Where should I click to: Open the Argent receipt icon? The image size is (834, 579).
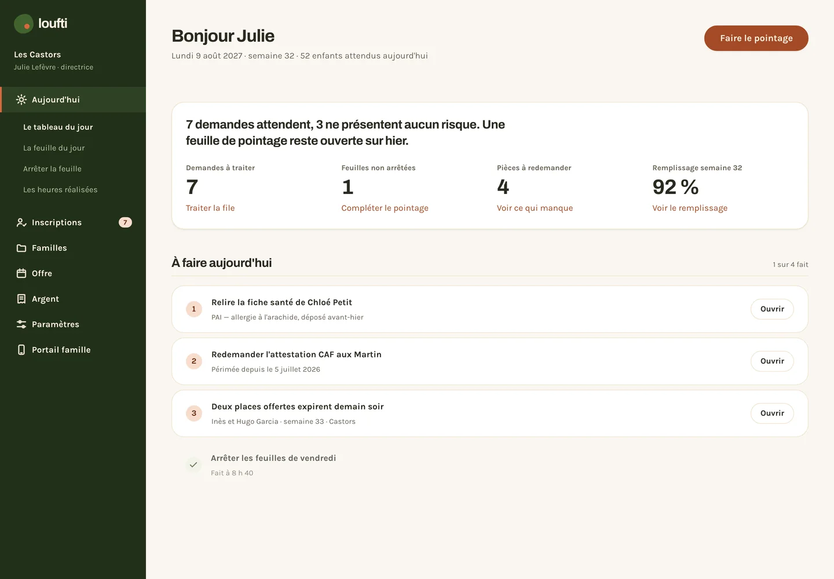pyautogui.click(x=21, y=299)
